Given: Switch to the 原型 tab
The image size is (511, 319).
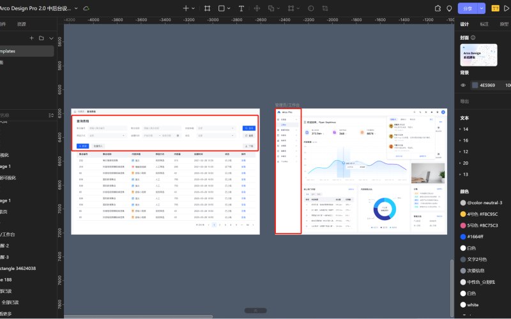Looking at the screenshot, I should click(504, 24).
